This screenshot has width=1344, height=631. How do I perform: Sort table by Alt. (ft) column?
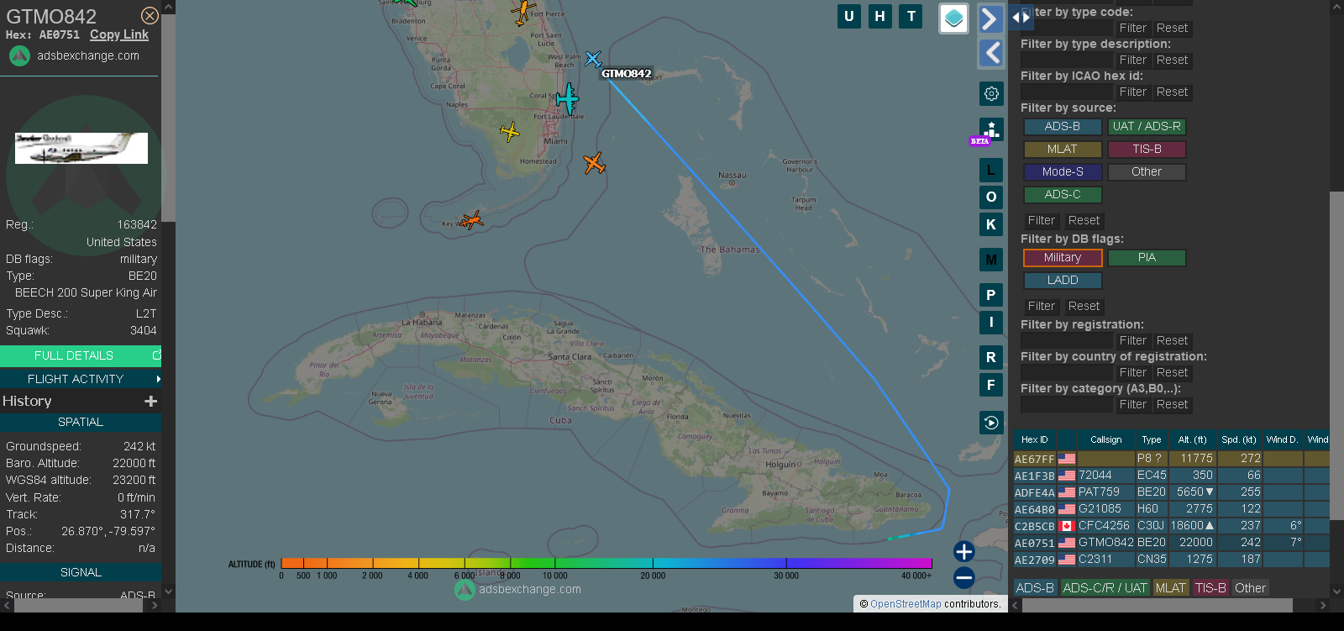1192,439
